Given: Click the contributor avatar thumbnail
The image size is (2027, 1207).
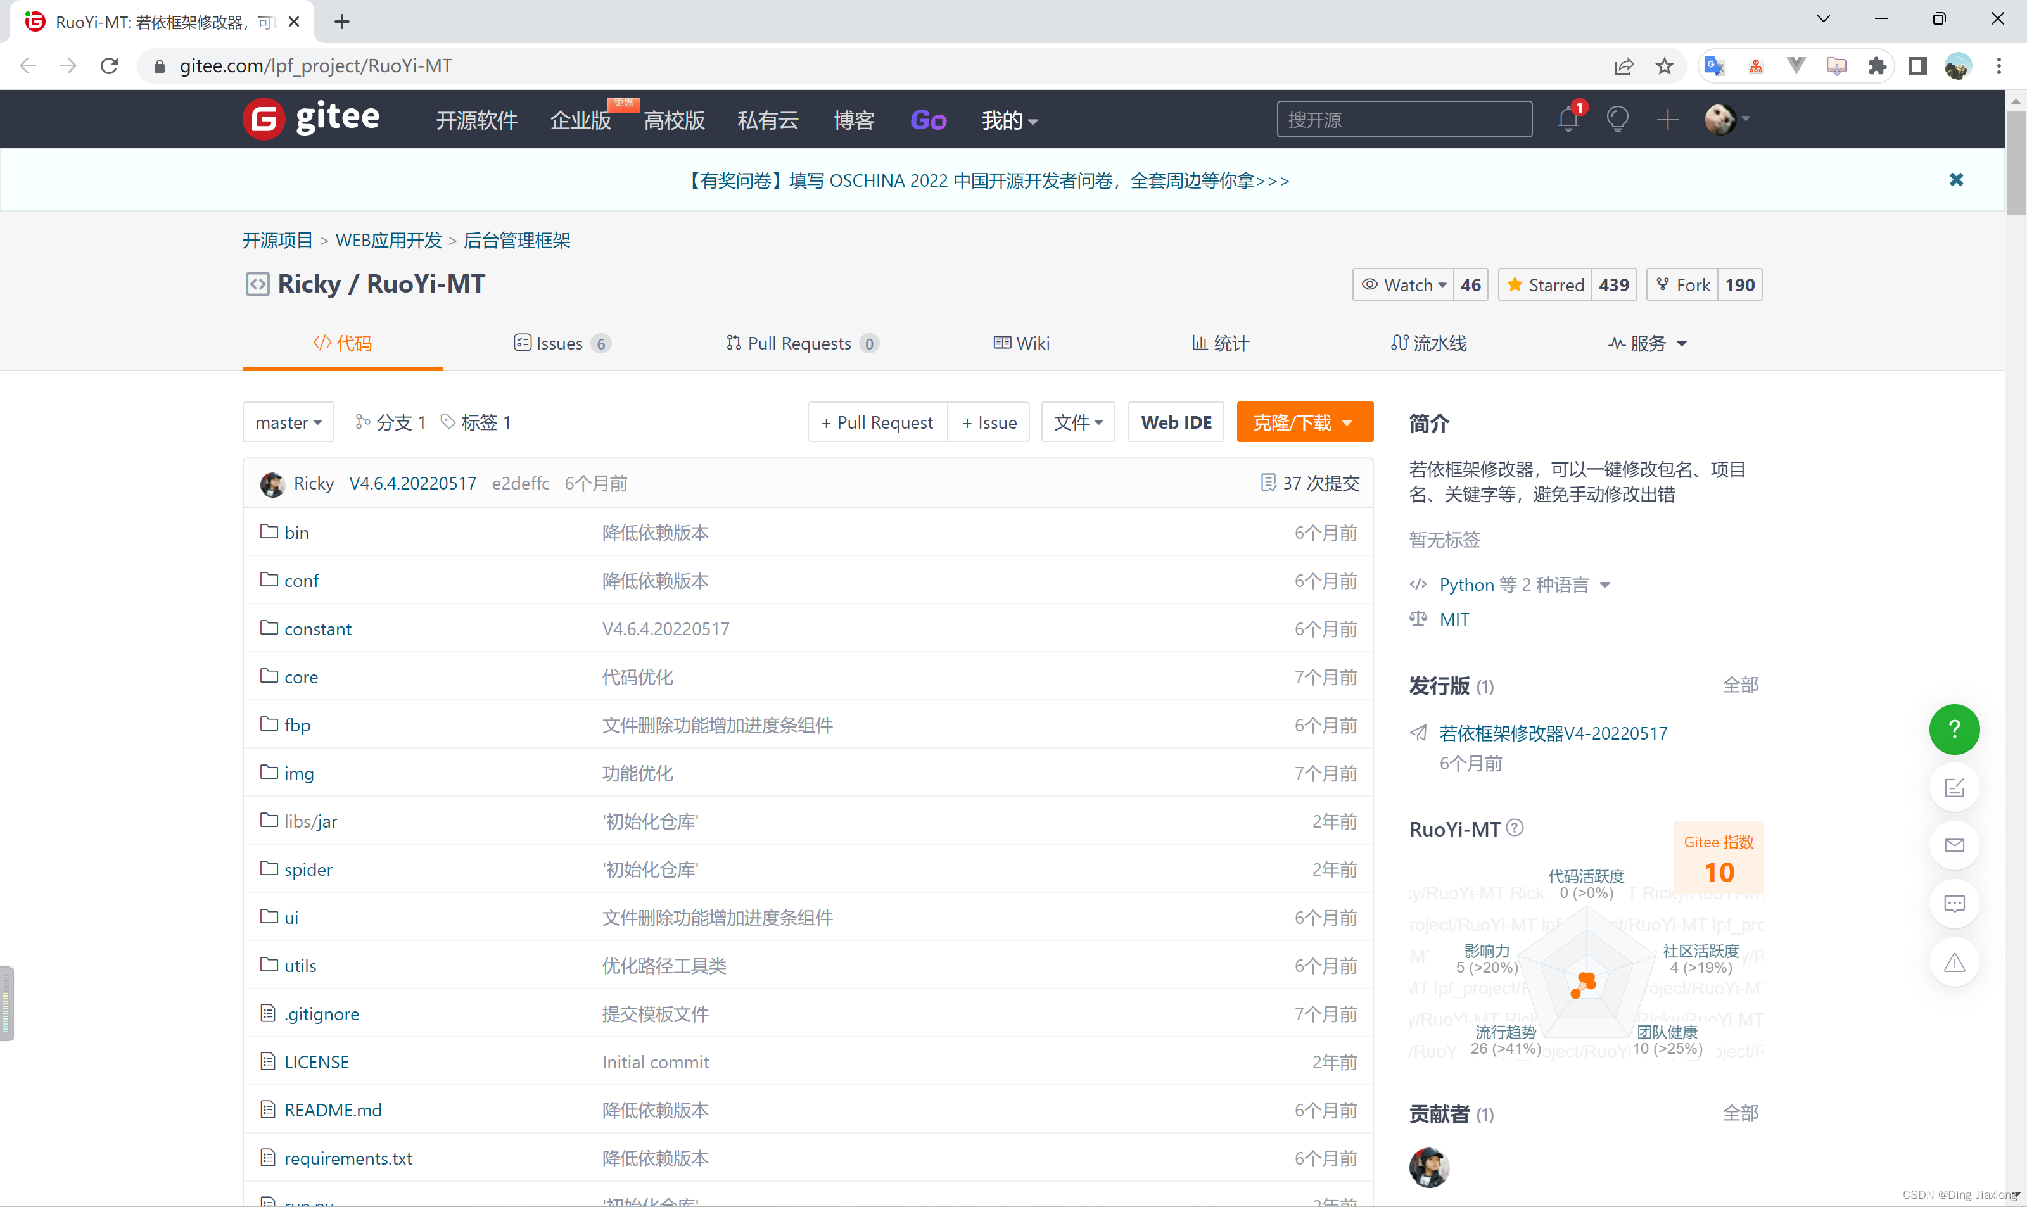Looking at the screenshot, I should tap(1429, 1167).
